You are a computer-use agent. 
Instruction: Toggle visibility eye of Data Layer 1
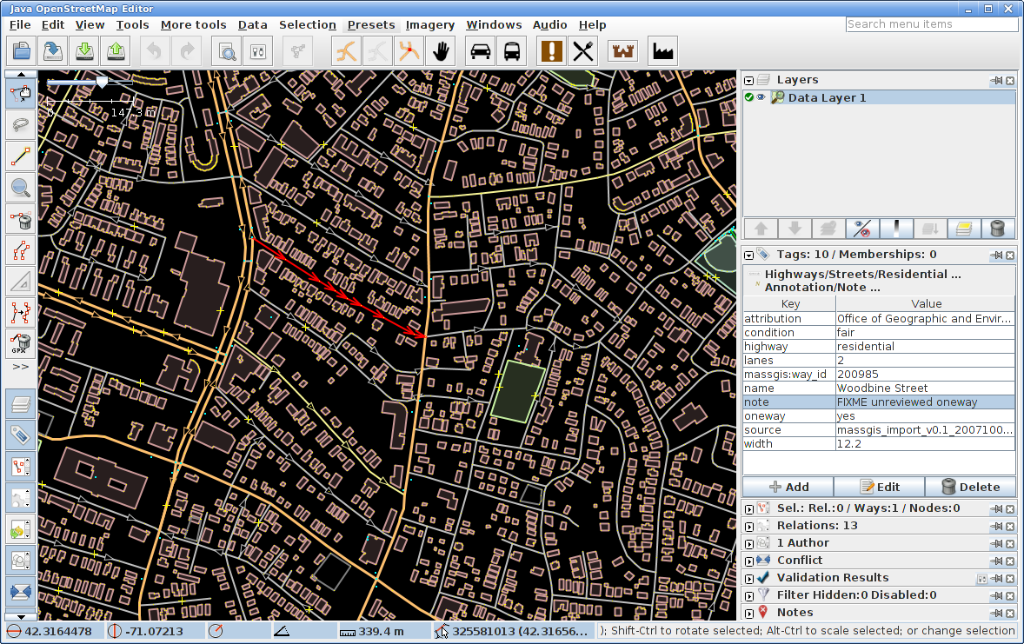click(x=761, y=97)
